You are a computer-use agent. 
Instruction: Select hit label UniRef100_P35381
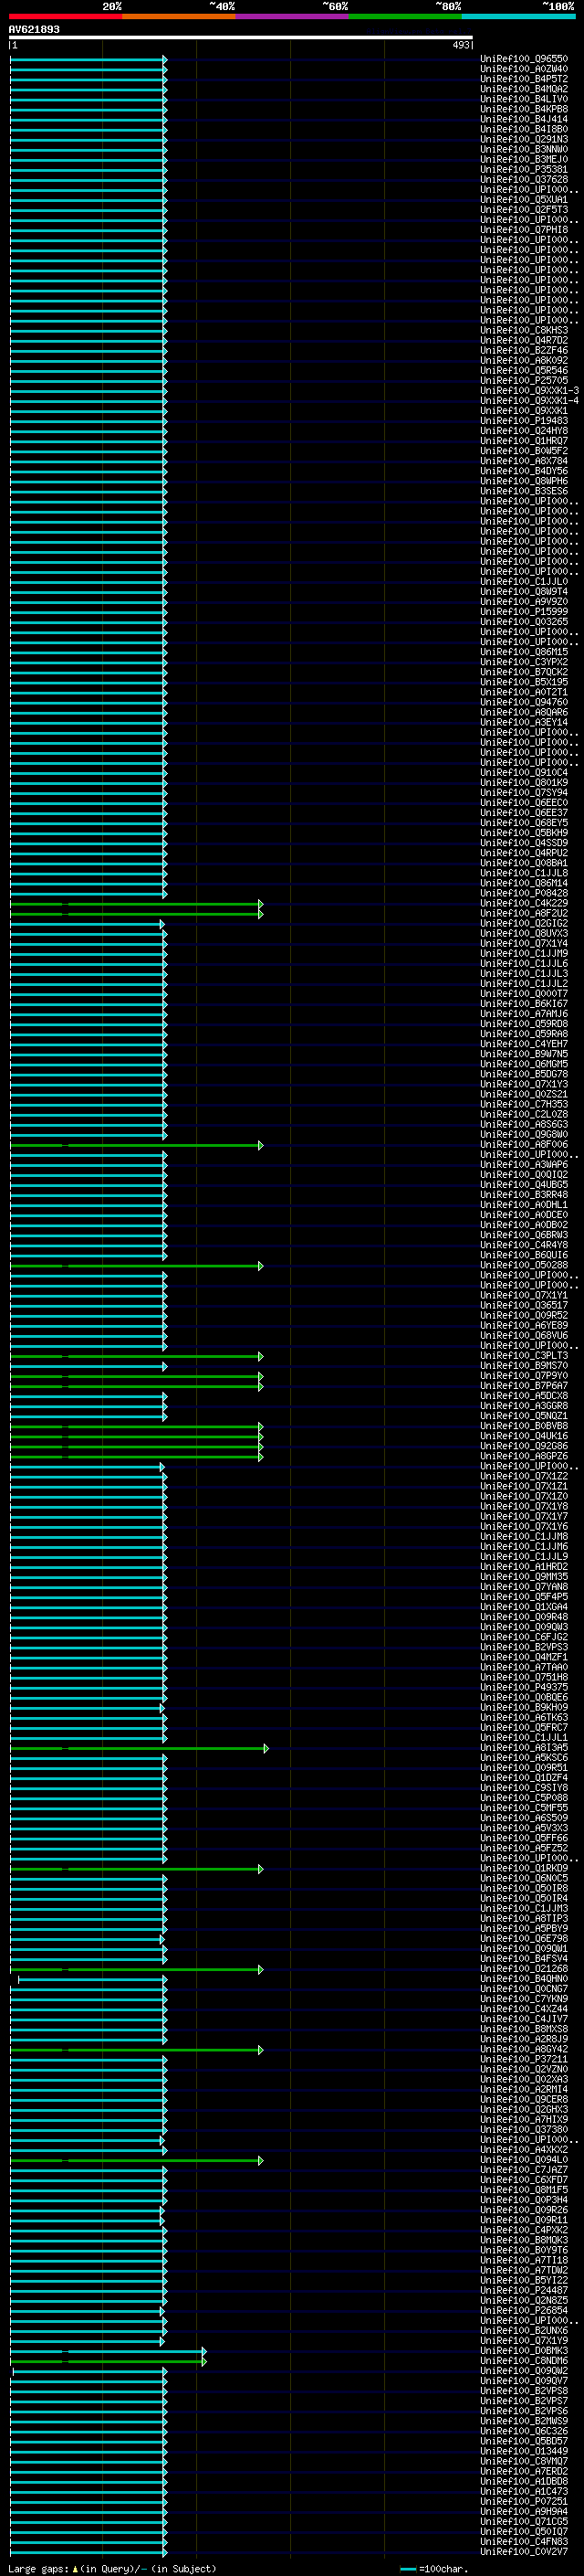[x=524, y=169]
